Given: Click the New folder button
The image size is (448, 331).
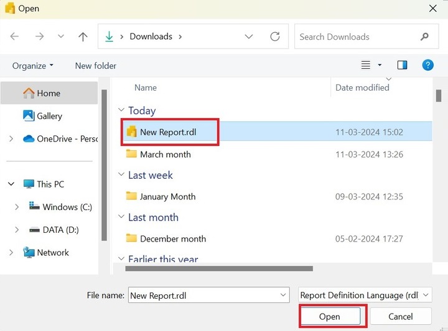Looking at the screenshot, I should 96,65.
